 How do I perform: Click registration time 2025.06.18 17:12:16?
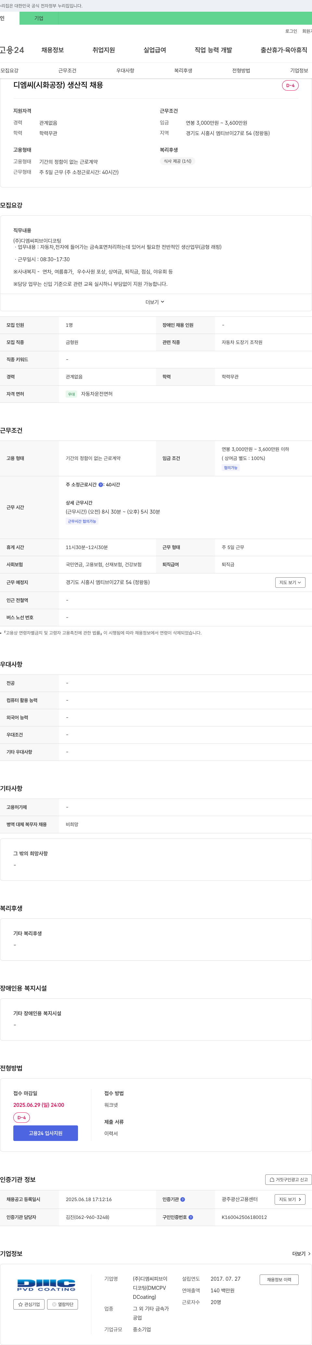[89, 1199]
